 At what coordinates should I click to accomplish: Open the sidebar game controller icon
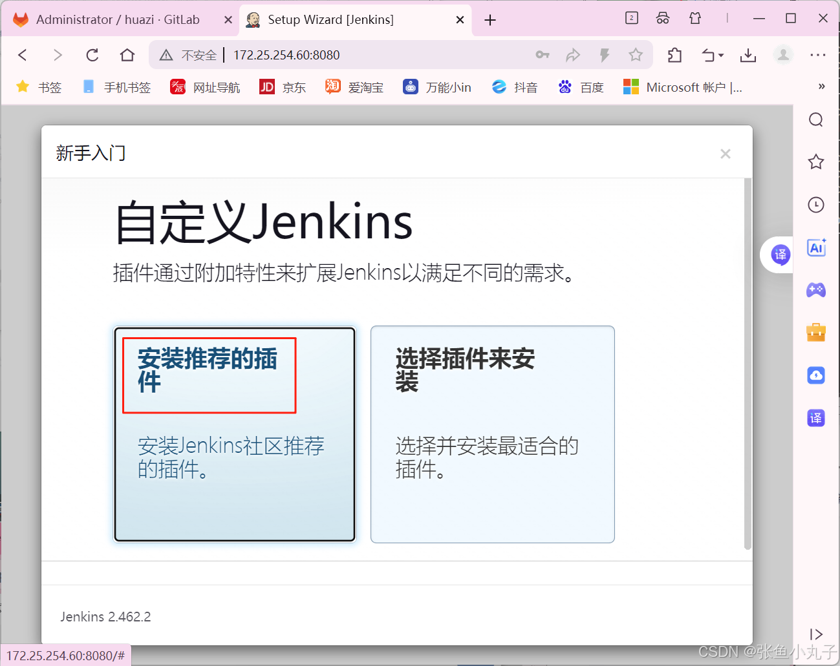[816, 290]
